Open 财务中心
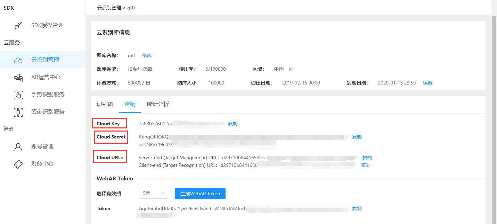The image size is (497, 224). point(42,164)
